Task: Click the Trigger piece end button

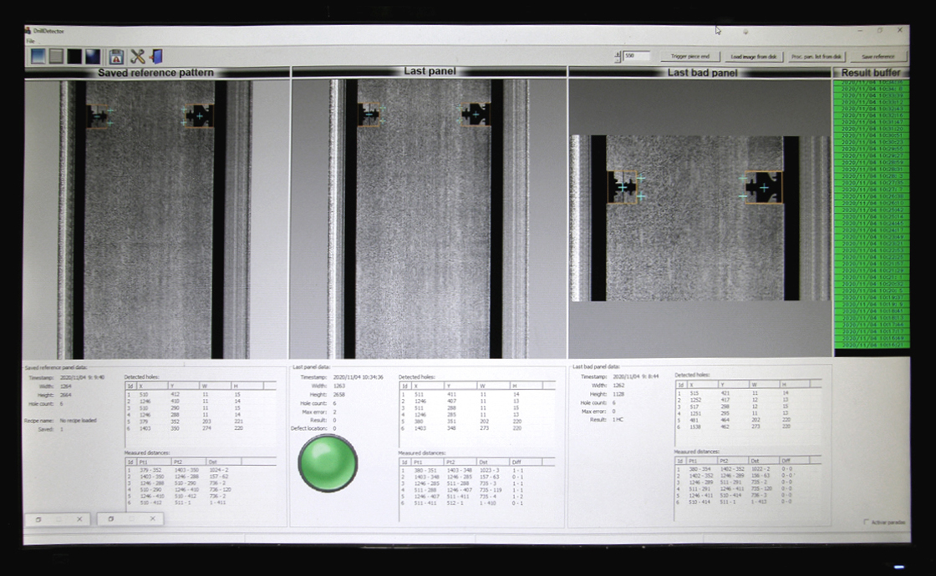Action: (690, 57)
